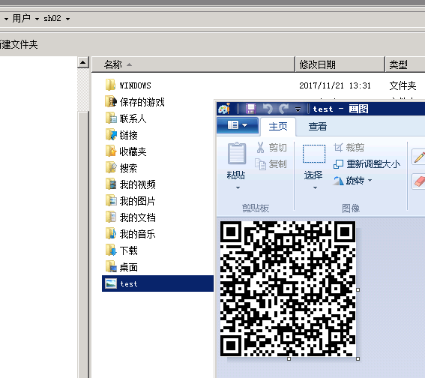Select the 我的文档 folder

tap(130, 217)
